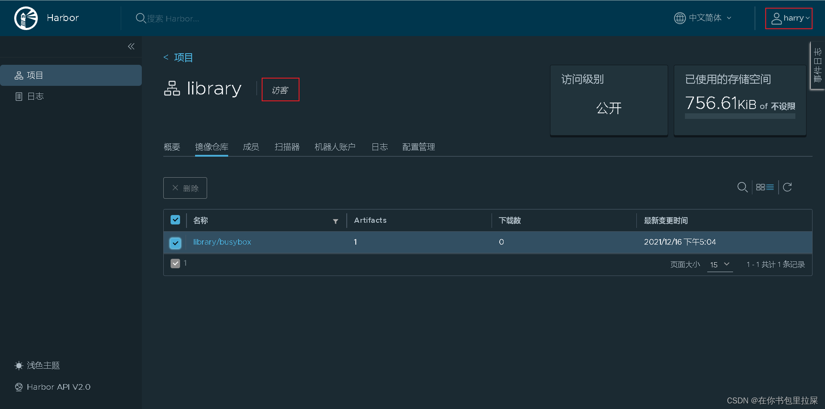The width and height of the screenshot is (825, 409).
Task: Click the 删除 (Delete) button
Action: click(x=185, y=188)
